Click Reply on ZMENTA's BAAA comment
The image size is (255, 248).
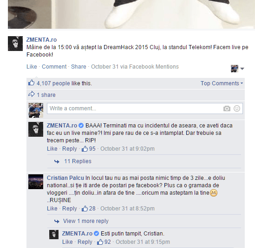(x=70, y=149)
